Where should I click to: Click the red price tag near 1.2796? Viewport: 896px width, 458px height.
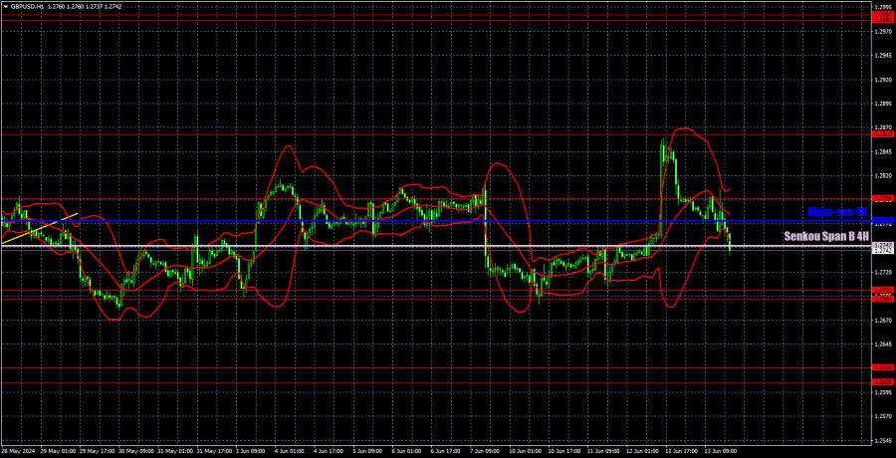click(882, 198)
